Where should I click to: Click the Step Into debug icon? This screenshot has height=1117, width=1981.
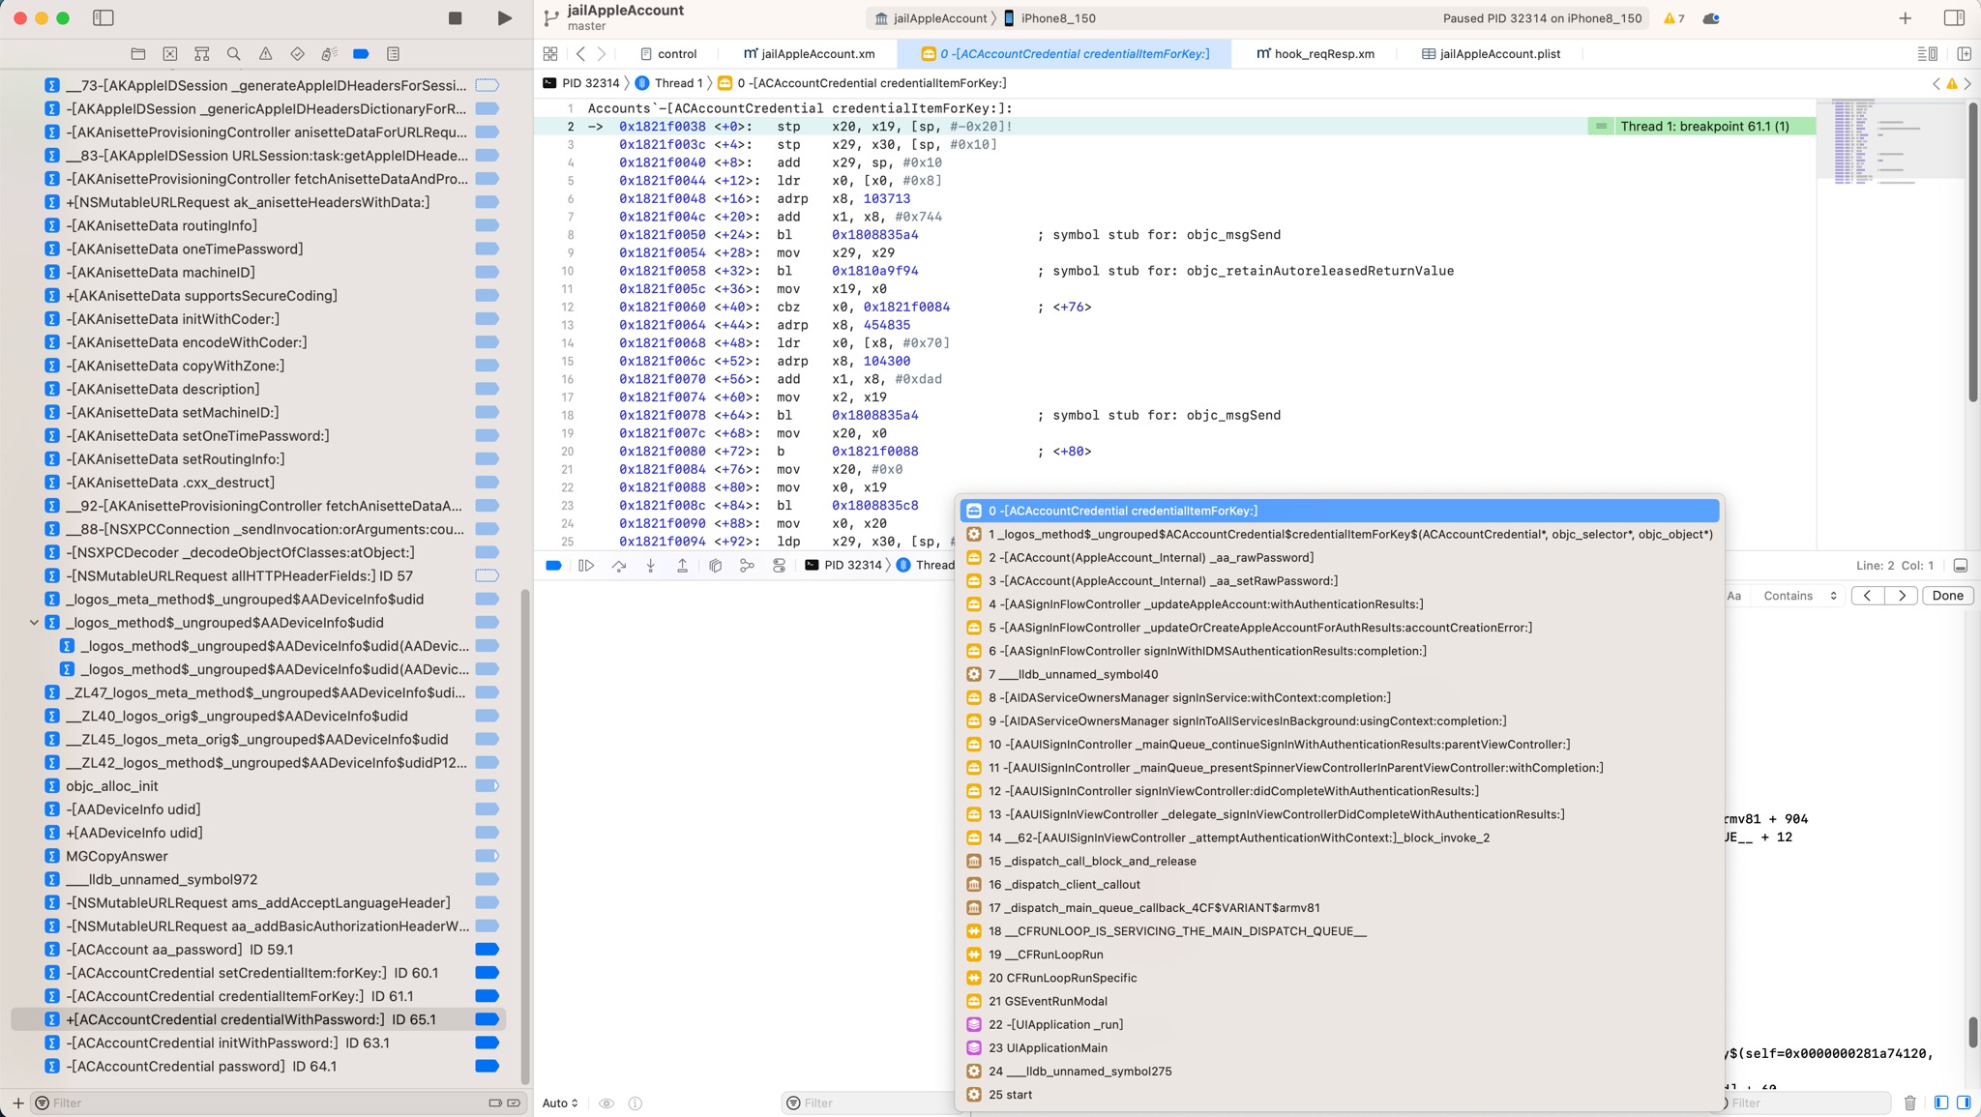[651, 566]
